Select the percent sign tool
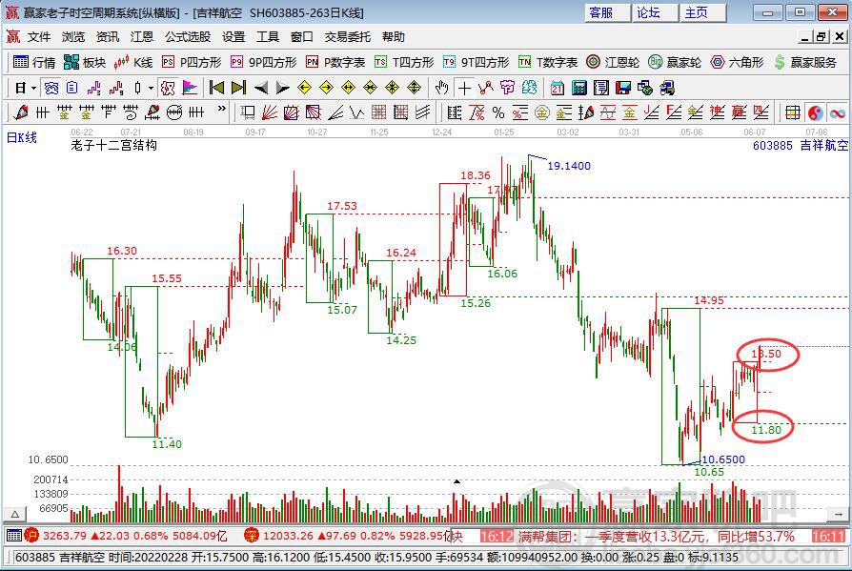Image resolution: width=852 pixels, height=571 pixels. [x=498, y=113]
